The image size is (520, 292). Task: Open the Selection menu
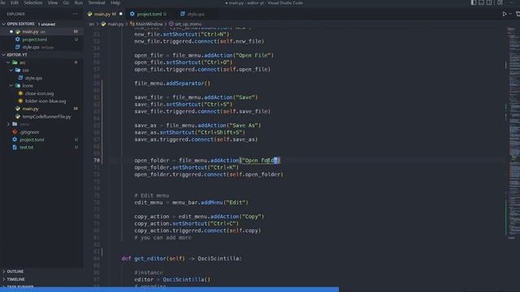click(33, 2)
